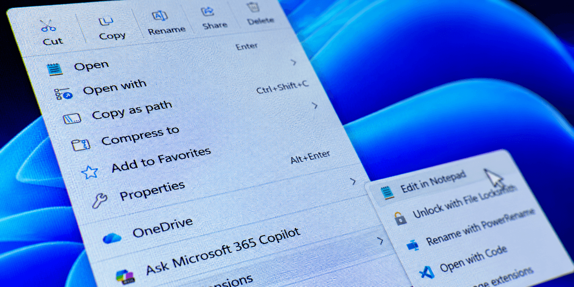Select the OneDrive menu entry
Image resolution: width=574 pixels, height=287 pixels.
click(163, 227)
